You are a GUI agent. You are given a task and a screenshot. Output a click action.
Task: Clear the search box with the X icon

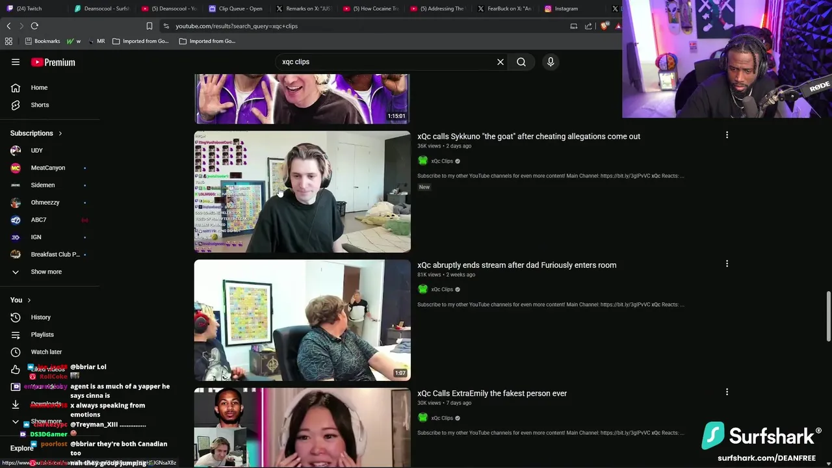(500, 62)
